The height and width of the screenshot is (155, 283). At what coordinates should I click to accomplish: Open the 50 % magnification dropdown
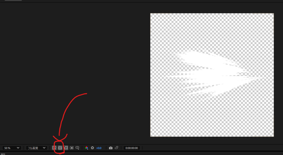point(12,148)
